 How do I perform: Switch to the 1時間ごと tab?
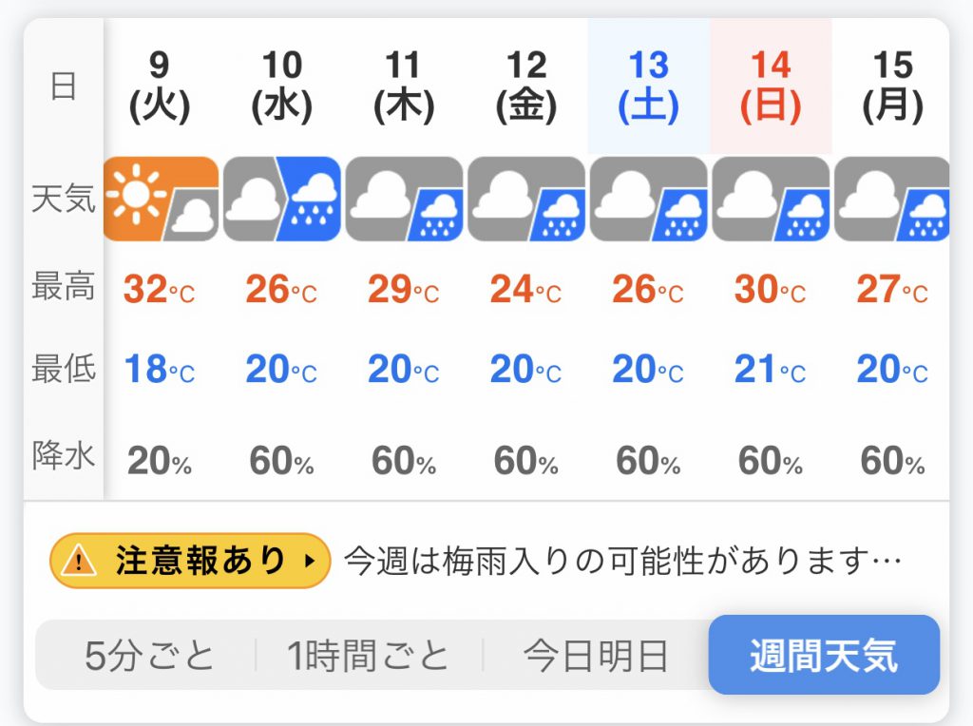368,657
